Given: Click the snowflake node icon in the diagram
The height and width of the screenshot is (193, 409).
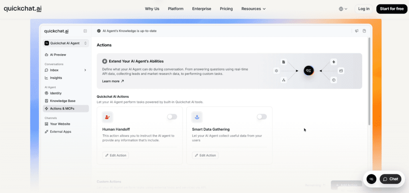Looking at the screenshot, I should pos(276,71).
